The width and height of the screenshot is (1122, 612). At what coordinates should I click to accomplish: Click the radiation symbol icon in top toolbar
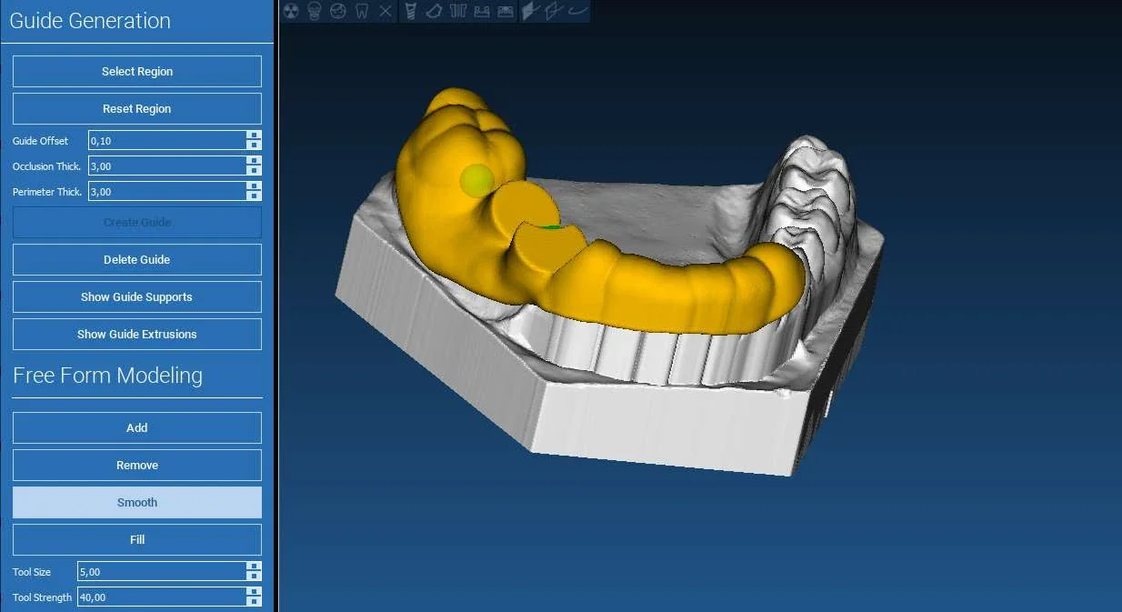coord(291,11)
